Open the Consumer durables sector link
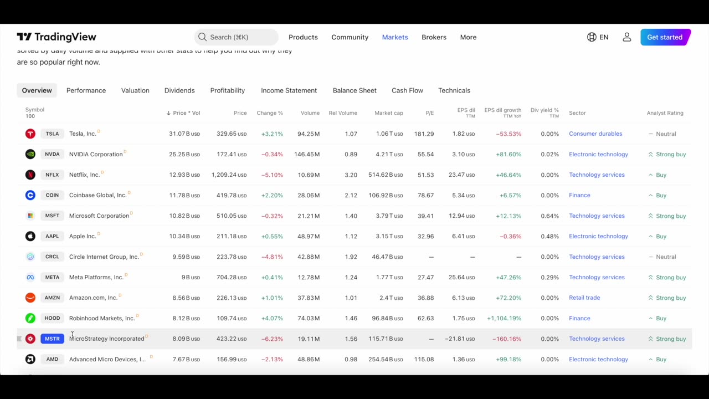709x399 pixels. (x=595, y=134)
